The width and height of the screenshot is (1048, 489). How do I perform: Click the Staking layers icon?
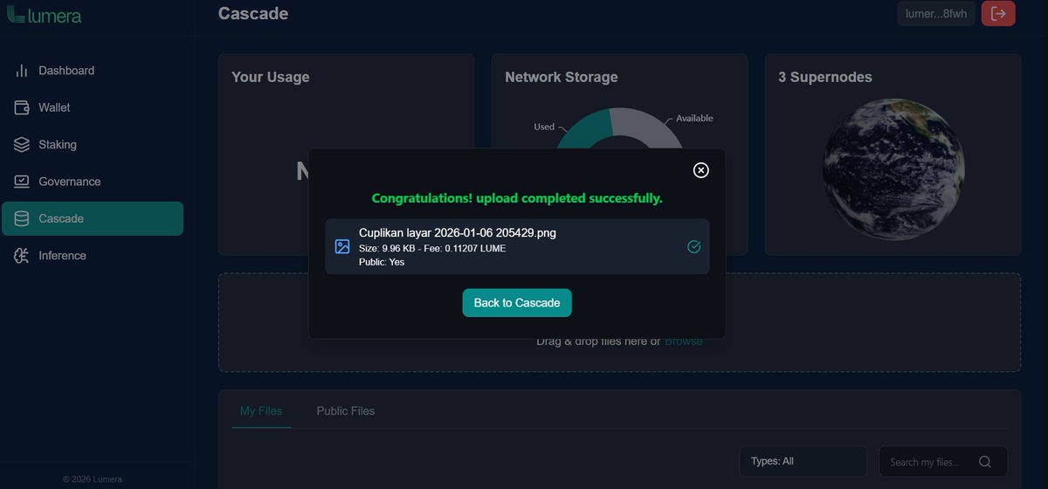(22, 145)
